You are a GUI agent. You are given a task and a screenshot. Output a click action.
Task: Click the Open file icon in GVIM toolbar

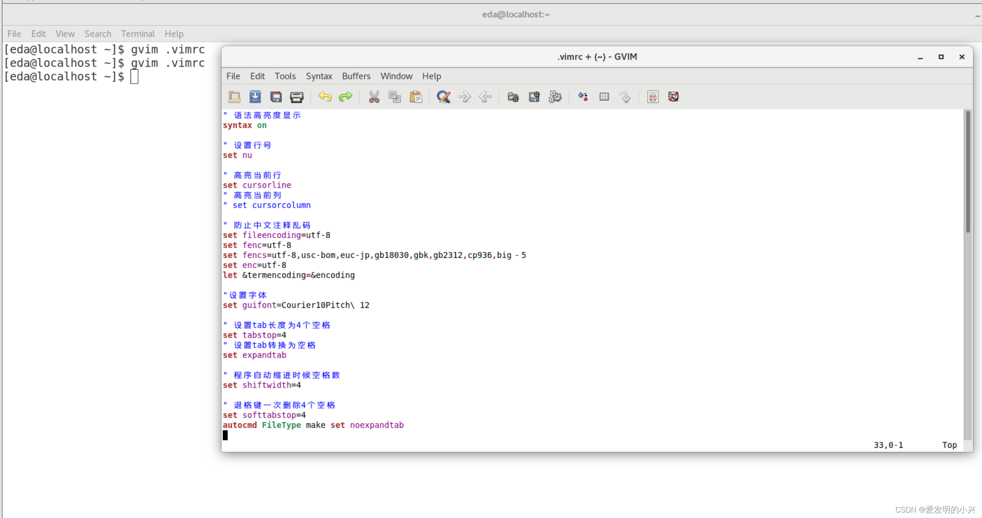coord(234,97)
